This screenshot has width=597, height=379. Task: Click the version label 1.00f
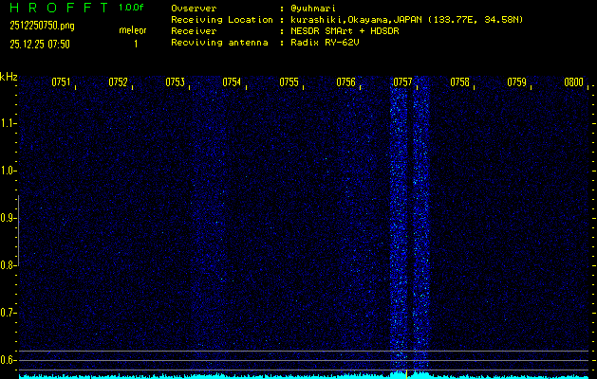click(131, 8)
